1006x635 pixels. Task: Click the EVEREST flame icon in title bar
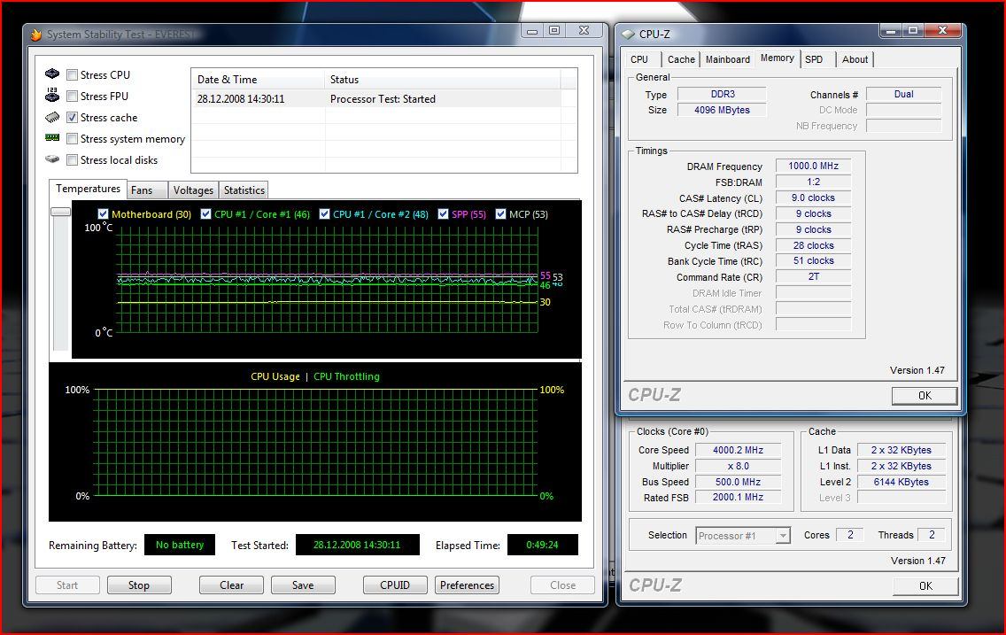[36, 35]
